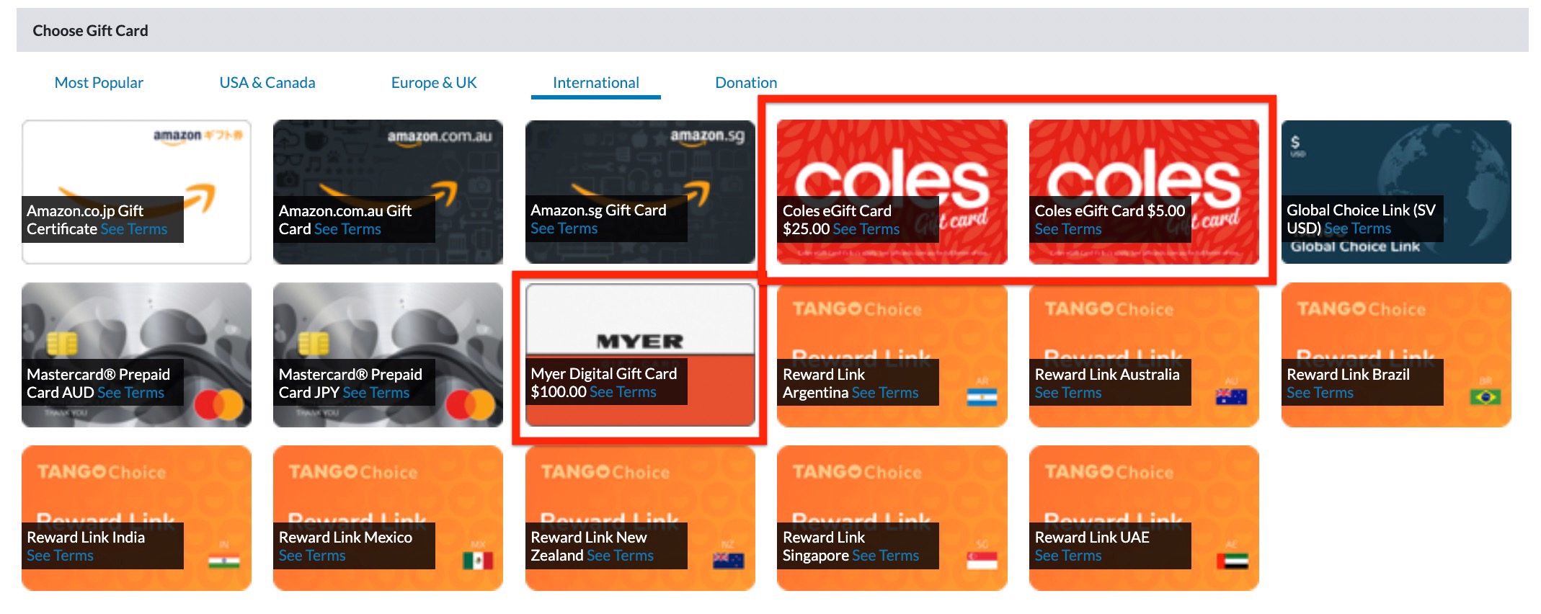The height and width of the screenshot is (614, 1541).
Task: Open the Donation tab
Action: (746, 83)
